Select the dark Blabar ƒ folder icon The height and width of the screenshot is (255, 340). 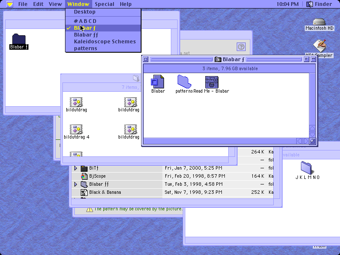(19, 39)
